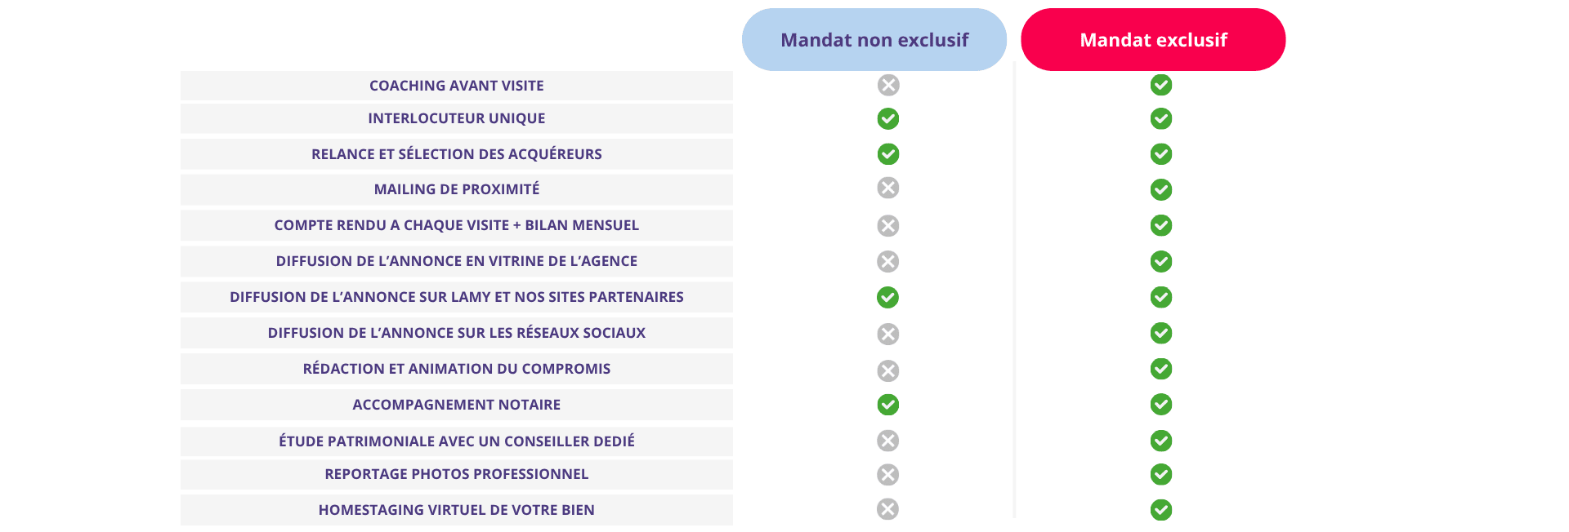Click grey cross for Étude patrimoniale row
Viewport: 1569px width, 532px height.
pos(888,441)
